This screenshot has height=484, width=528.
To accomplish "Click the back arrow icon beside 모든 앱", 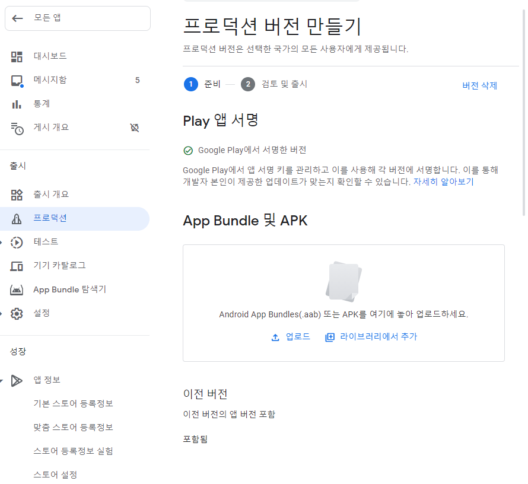I will click(18, 18).
